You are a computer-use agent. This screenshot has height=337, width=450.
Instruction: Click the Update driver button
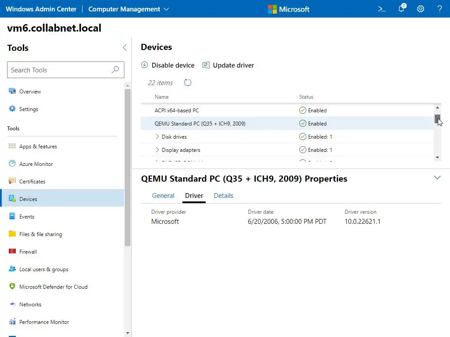[x=228, y=65]
